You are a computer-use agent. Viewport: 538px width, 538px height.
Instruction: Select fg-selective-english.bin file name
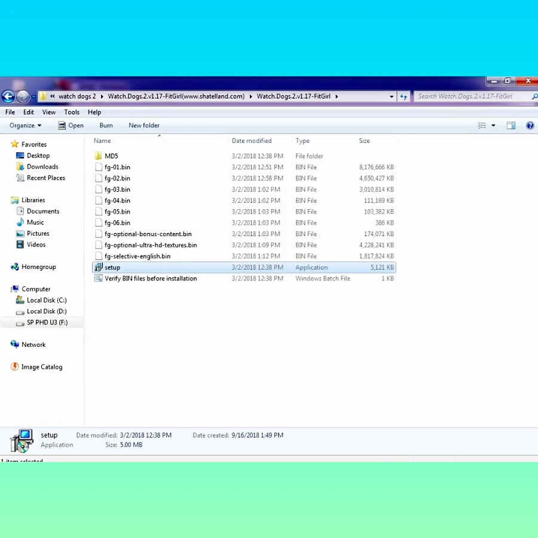[x=137, y=256]
